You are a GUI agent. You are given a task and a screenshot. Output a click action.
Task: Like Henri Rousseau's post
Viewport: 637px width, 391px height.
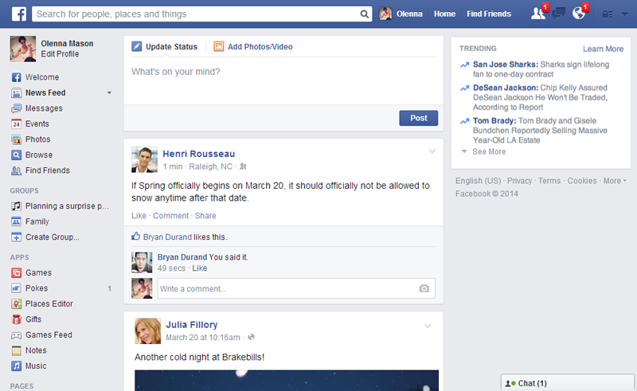139,216
